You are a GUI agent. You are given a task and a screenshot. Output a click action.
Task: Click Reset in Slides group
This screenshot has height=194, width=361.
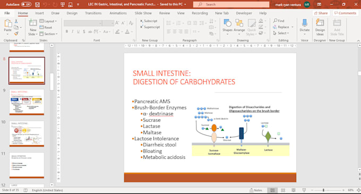[46, 28]
